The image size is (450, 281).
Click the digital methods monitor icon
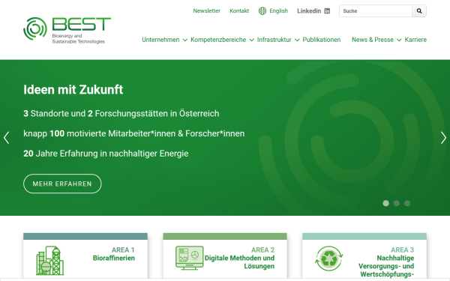tap(190, 258)
